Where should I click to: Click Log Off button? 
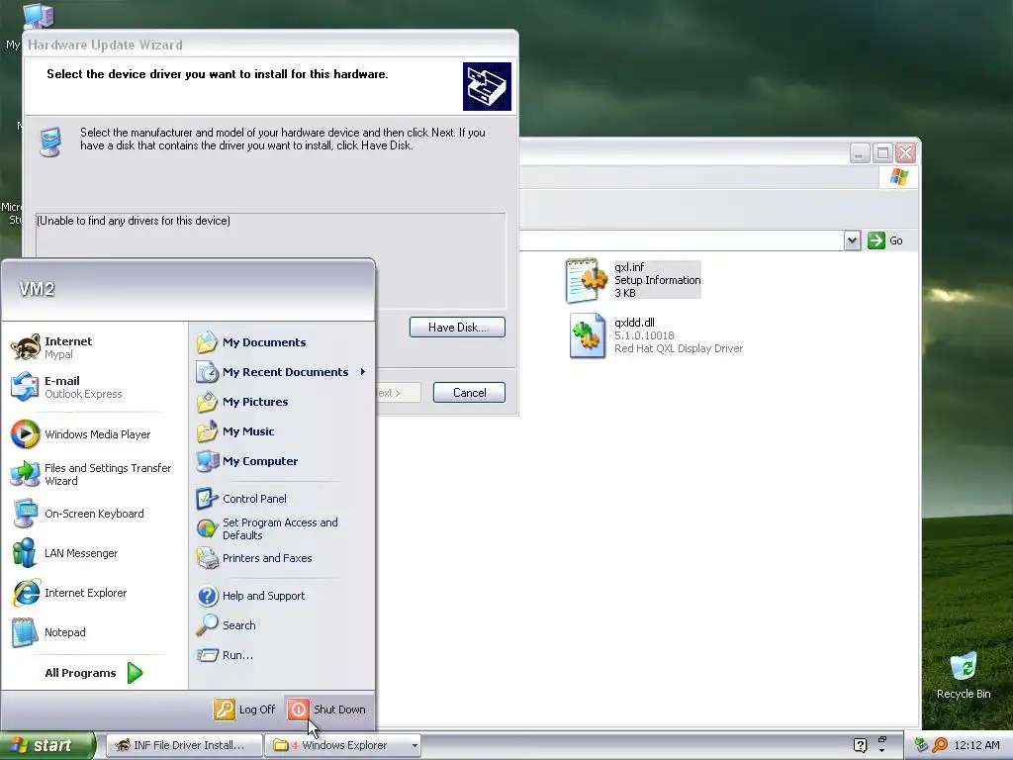click(245, 710)
